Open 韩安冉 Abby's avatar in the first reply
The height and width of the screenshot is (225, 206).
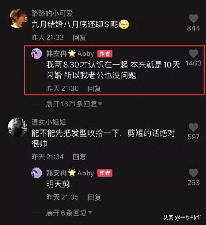(37, 54)
